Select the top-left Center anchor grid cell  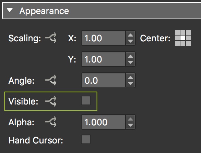tap(177, 32)
